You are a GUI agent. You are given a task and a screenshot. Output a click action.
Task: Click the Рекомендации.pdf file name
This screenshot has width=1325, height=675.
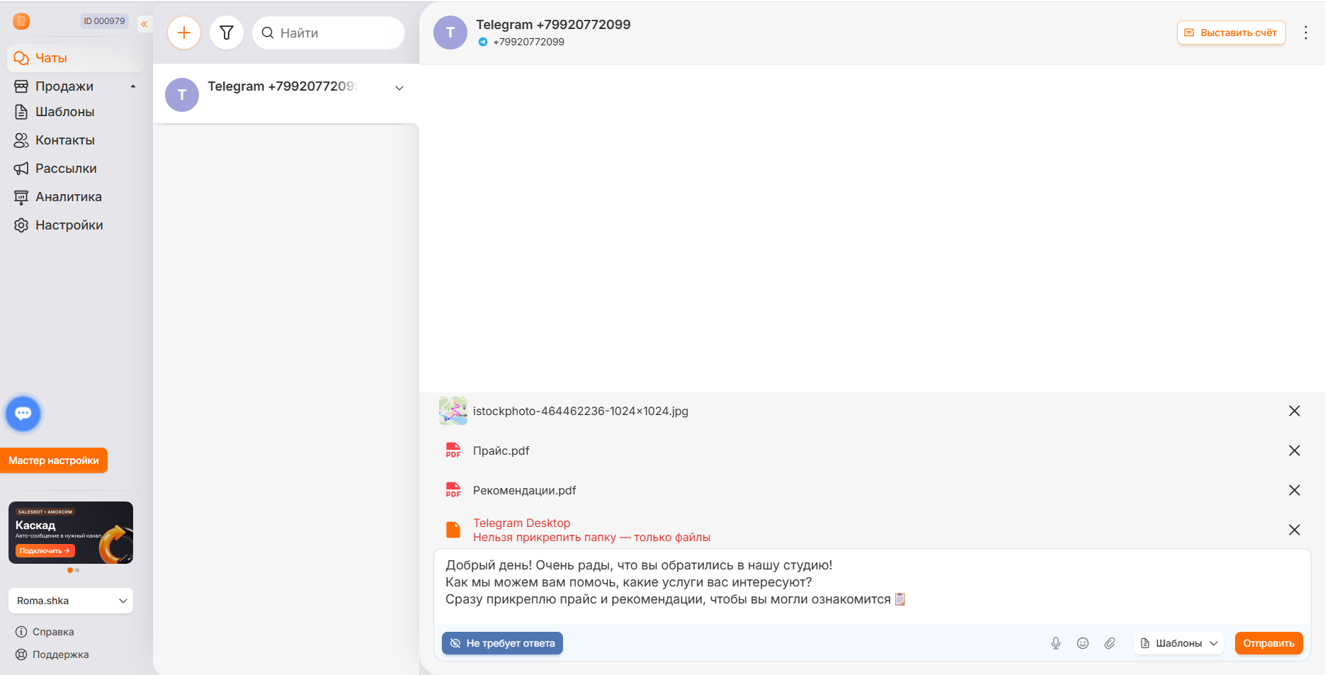[525, 490]
